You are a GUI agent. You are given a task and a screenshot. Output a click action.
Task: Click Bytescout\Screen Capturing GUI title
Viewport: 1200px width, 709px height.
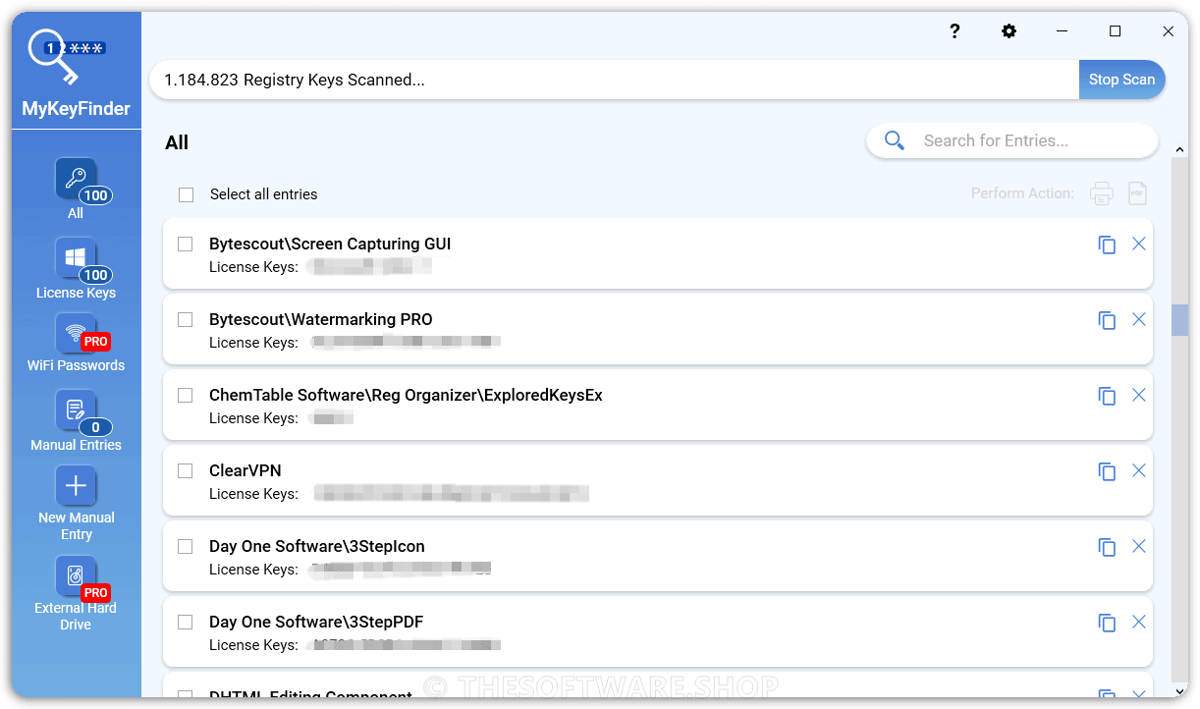[330, 244]
